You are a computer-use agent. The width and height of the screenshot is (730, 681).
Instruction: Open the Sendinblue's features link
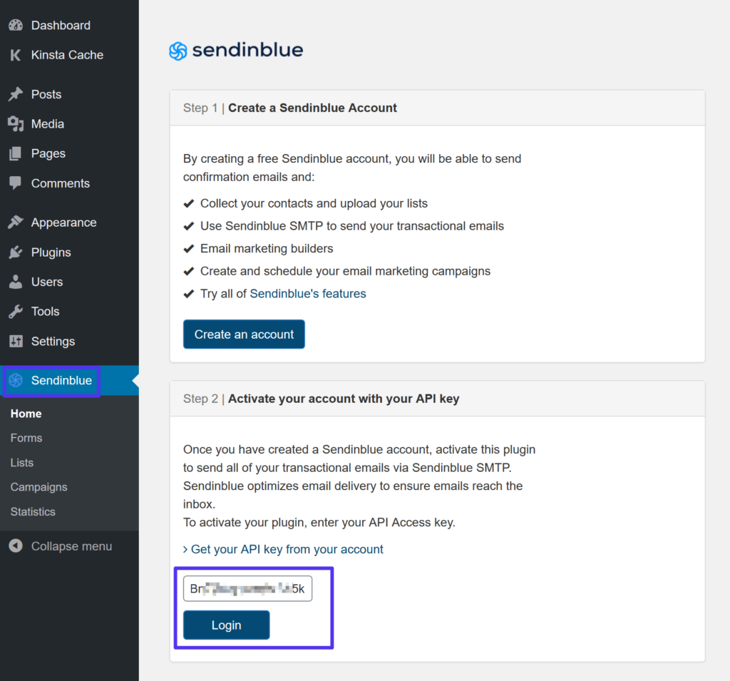[x=307, y=293]
